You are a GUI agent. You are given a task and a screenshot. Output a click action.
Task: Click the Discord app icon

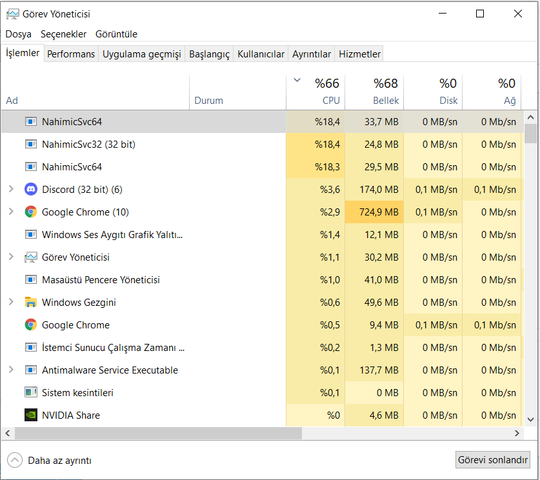click(30, 190)
